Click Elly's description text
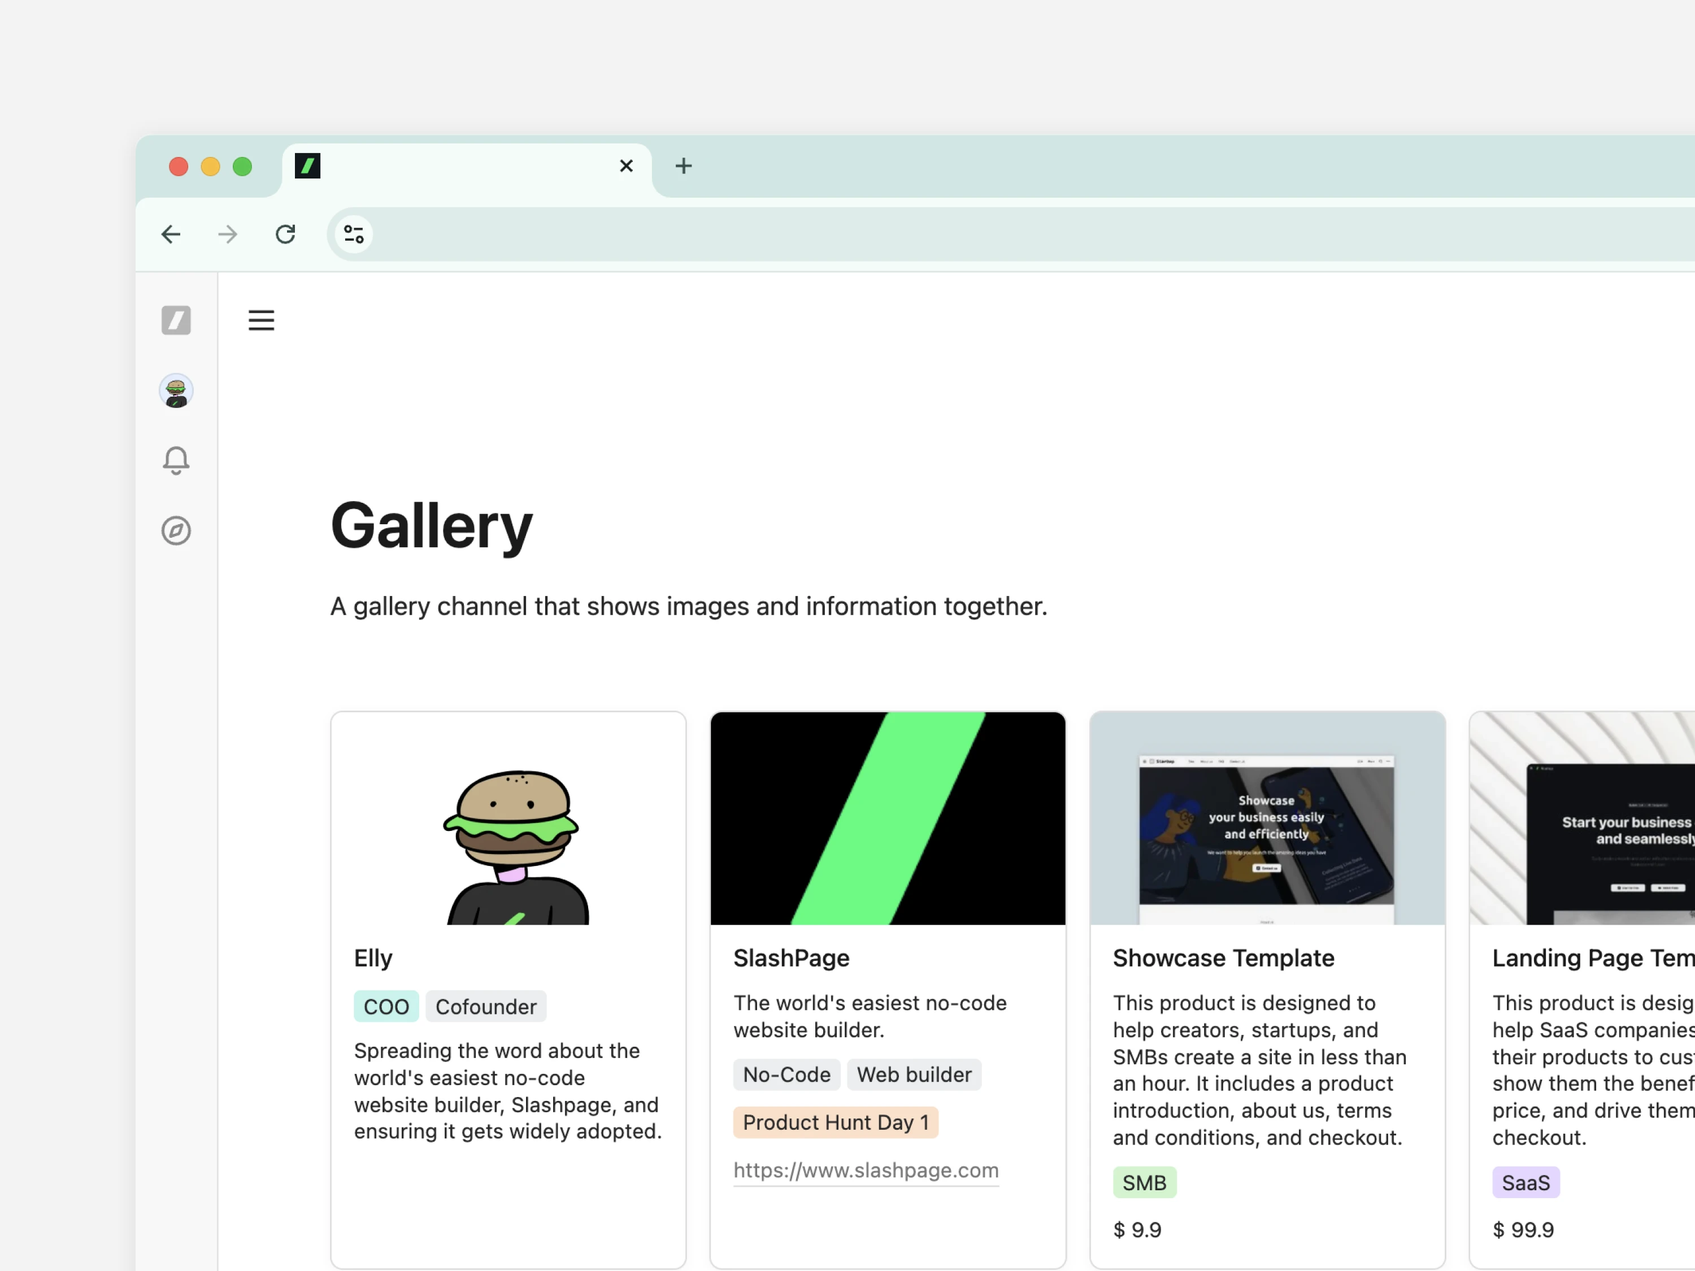 [x=507, y=1091]
